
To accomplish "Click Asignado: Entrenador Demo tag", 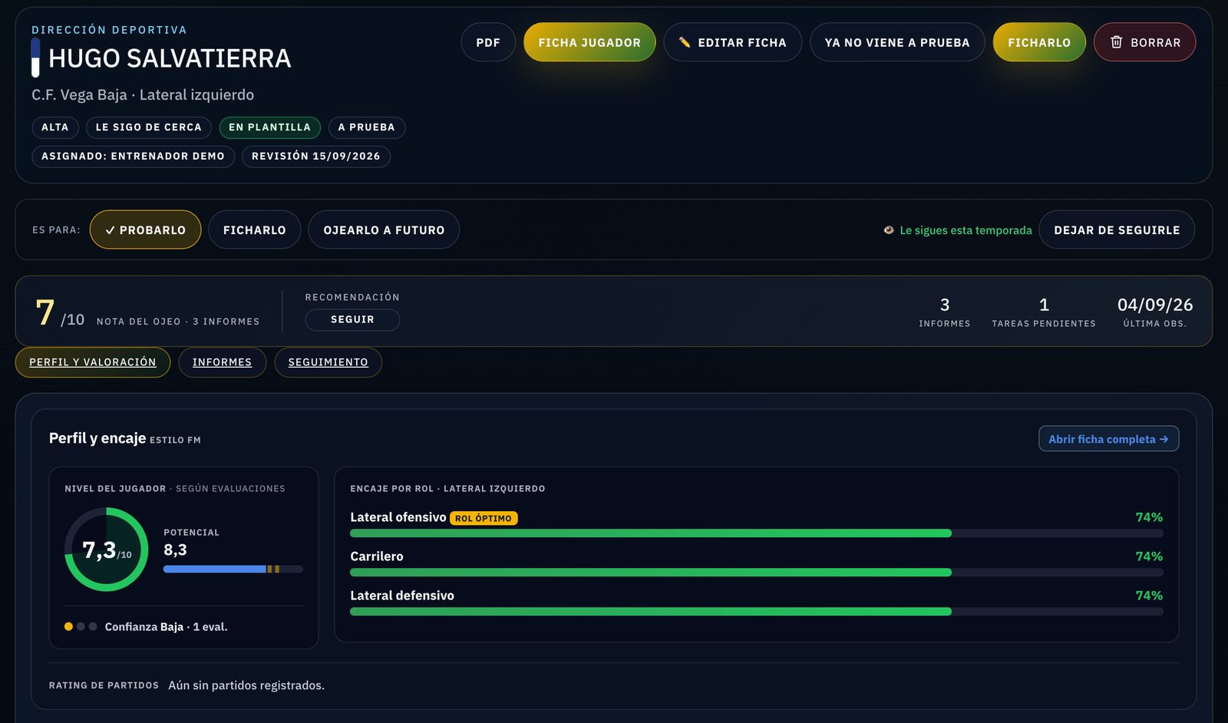I will (133, 156).
